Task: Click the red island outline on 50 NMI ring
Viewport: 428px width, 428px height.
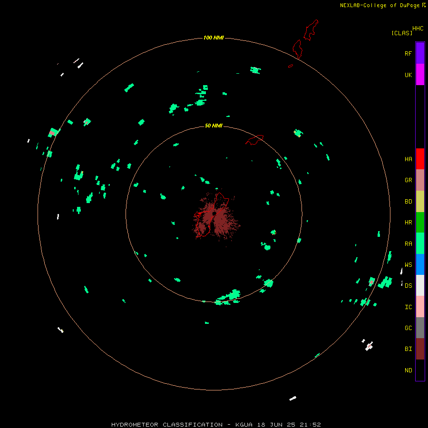Action: [x=255, y=139]
